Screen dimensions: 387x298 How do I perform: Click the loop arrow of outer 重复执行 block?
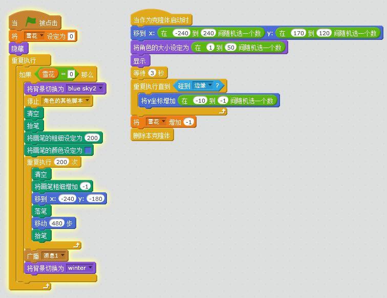tap(47, 286)
